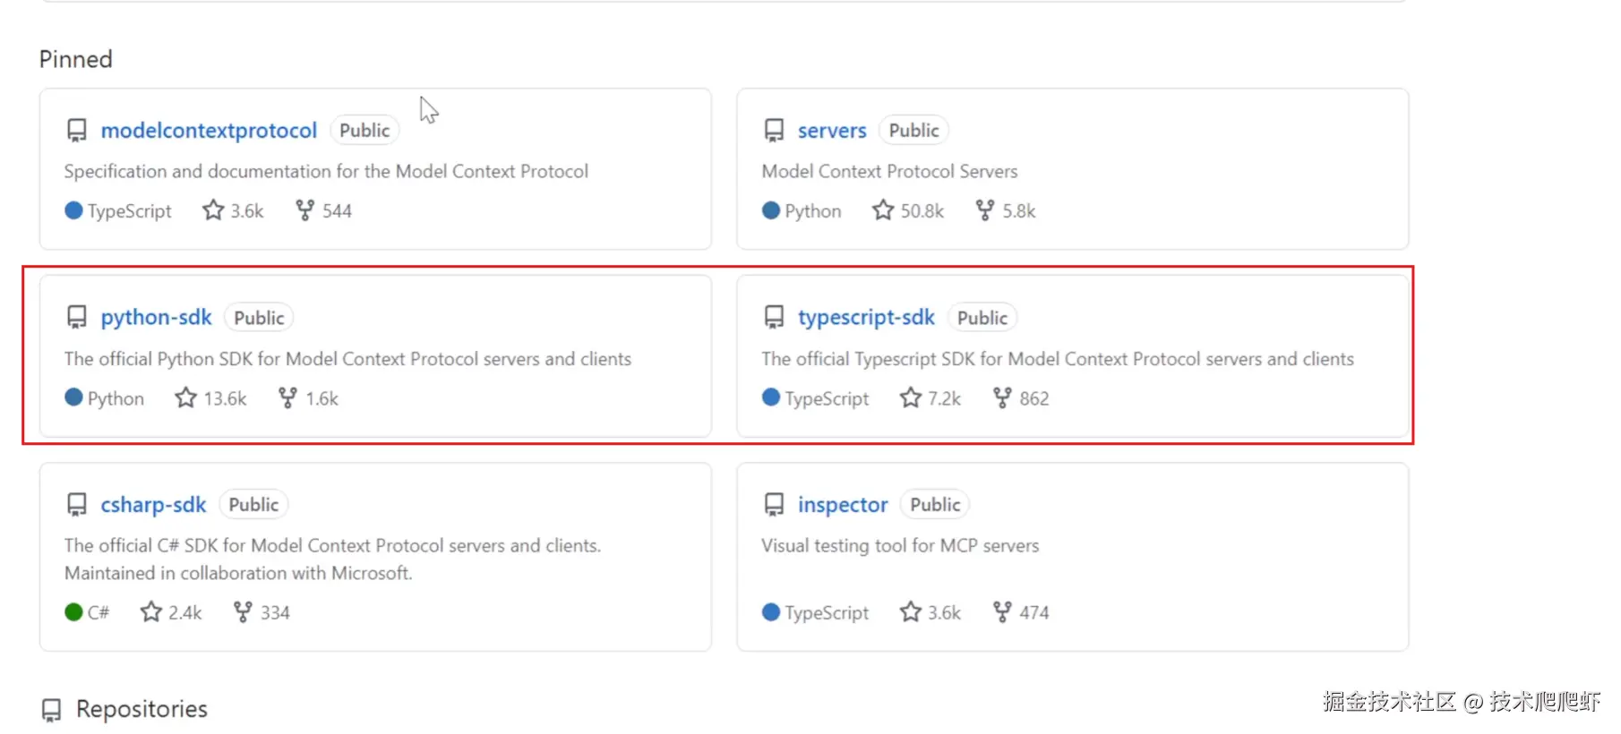
Task: Click the Public badge next to typescript-sdk
Action: click(982, 318)
